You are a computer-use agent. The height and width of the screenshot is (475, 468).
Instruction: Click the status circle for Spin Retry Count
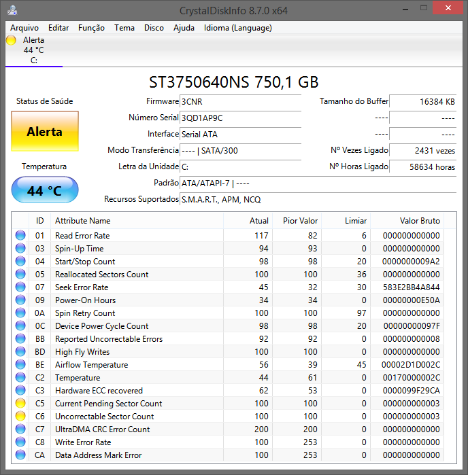pos(20,313)
